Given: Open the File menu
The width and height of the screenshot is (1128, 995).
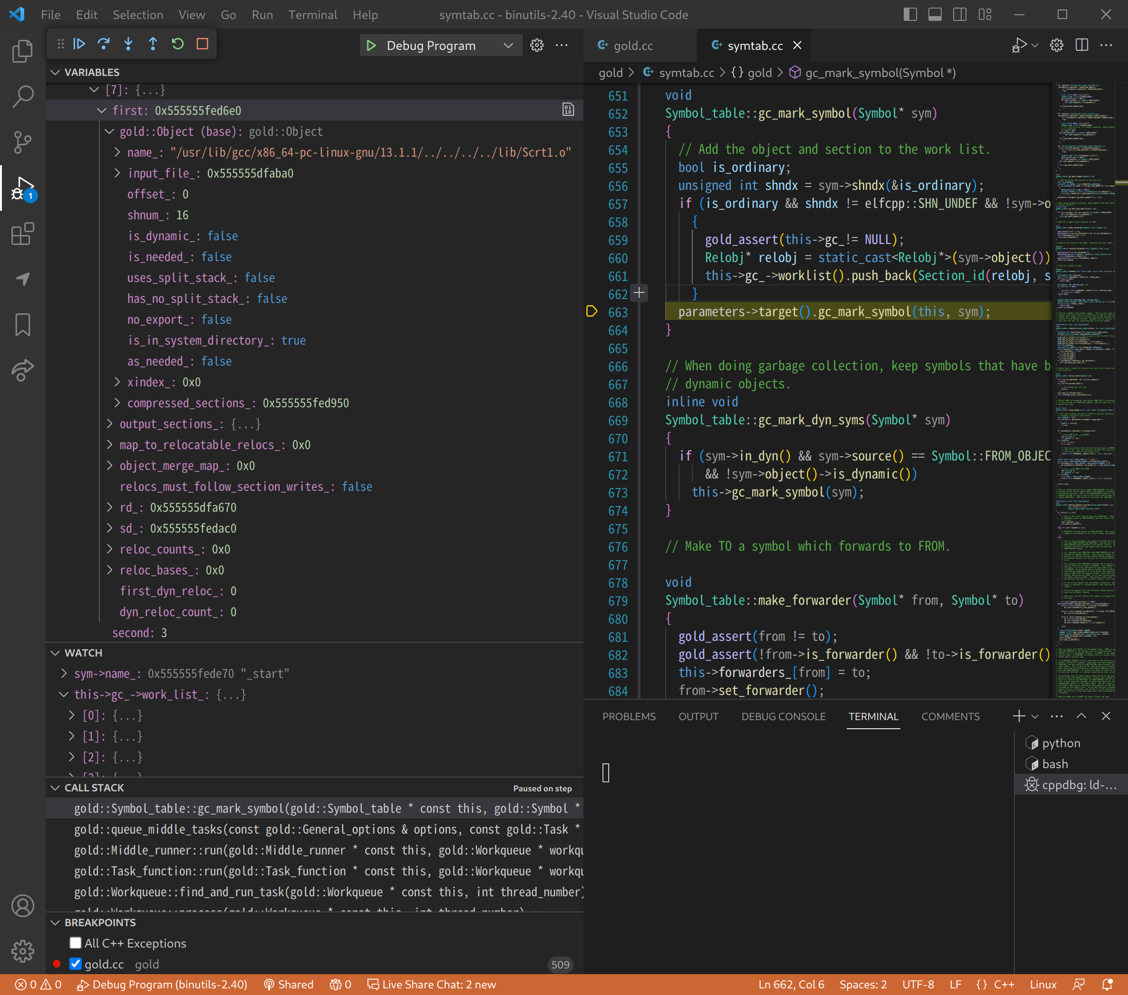Looking at the screenshot, I should (51, 15).
